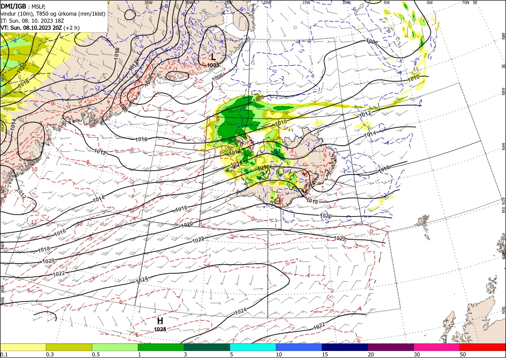Click the '0.5' legend scale number

[96, 354]
